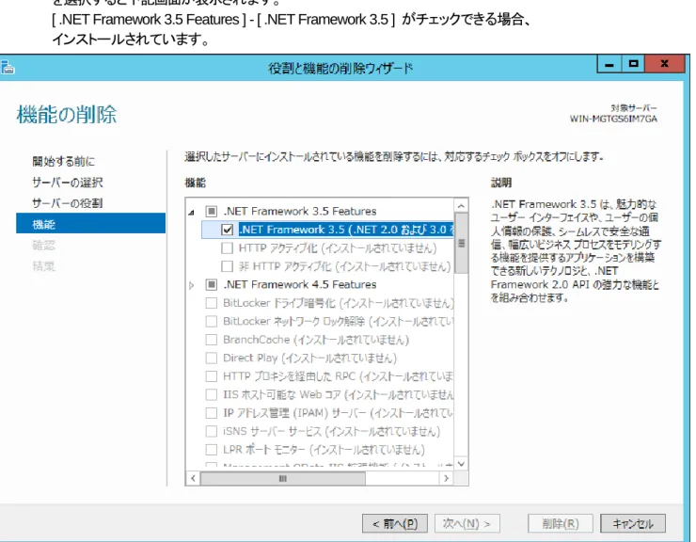Toggle the Direct Play checkbox

tap(212, 359)
